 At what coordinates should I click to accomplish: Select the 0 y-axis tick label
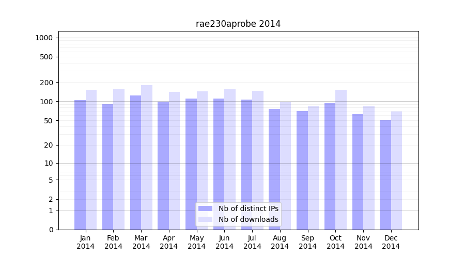click(x=51, y=230)
